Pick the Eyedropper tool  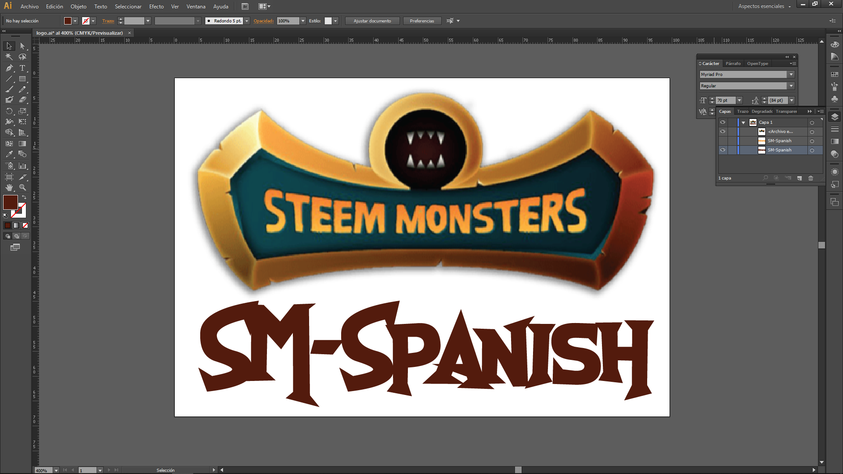tap(9, 154)
